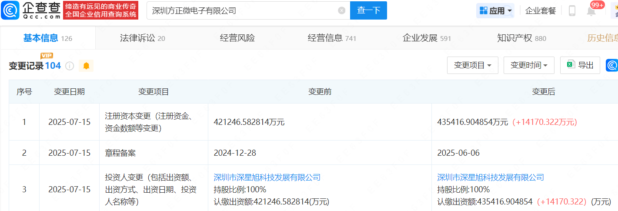Switch to the 经营风险 tab
The width and height of the screenshot is (618, 211).
[237, 38]
